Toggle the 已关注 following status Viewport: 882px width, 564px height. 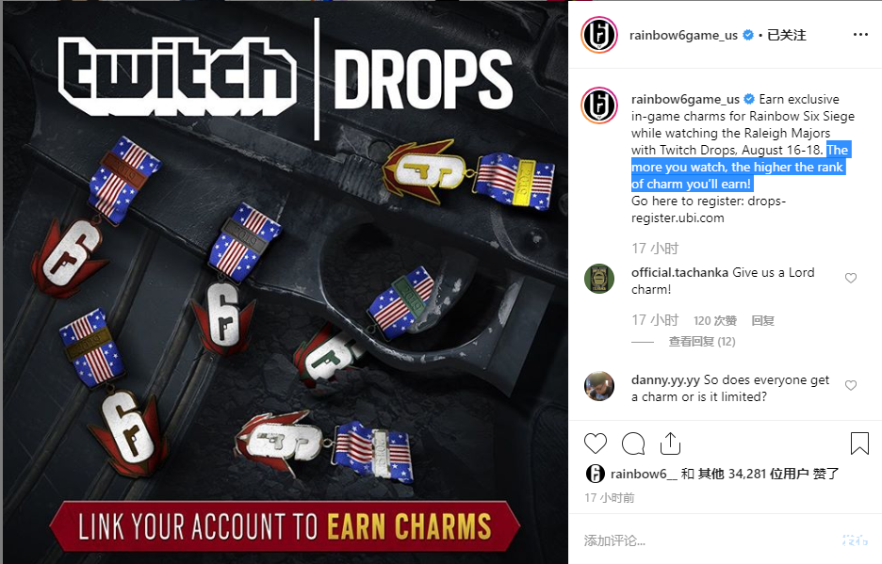787,35
